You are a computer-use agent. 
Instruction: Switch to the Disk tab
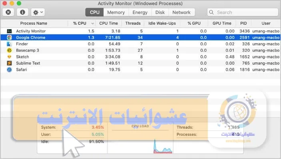160,12
